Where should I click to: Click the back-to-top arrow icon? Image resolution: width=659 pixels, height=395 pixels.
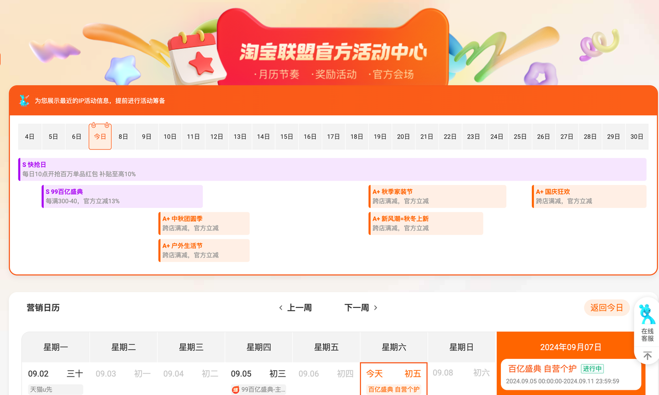647,356
